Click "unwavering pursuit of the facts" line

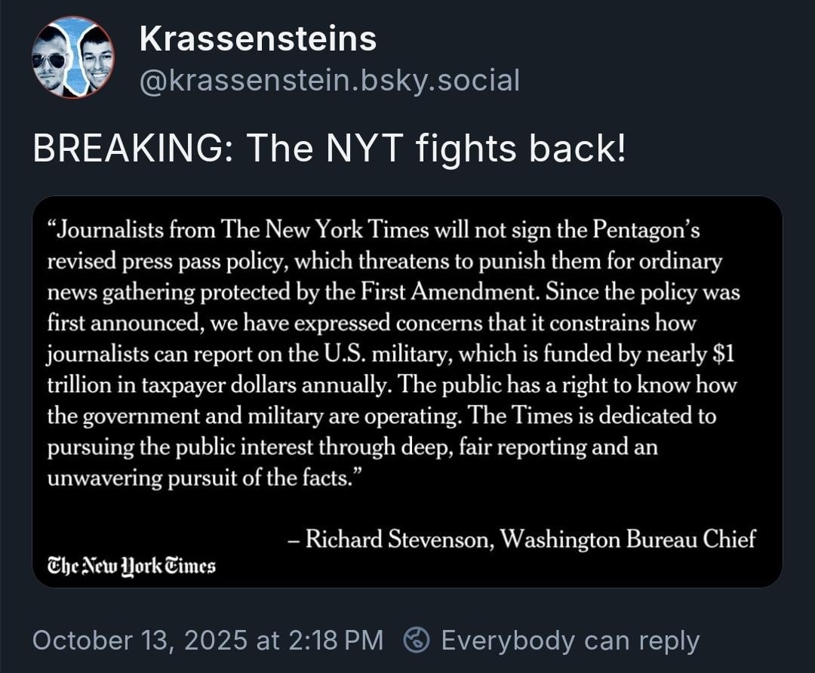[x=199, y=479]
